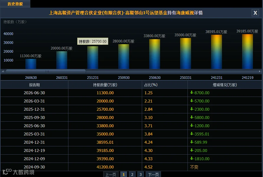
Task: Click the 海康威视 name in title
Action: (185, 13)
